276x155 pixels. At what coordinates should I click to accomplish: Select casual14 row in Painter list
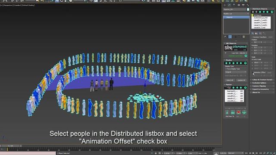pos(234,99)
